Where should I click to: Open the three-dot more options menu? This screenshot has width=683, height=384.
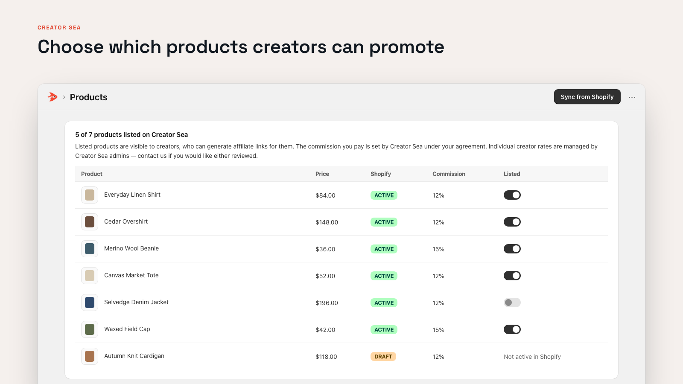click(632, 97)
